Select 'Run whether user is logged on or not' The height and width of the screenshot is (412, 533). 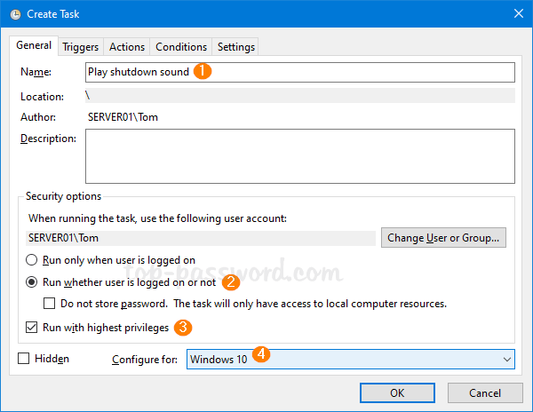[32, 282]
